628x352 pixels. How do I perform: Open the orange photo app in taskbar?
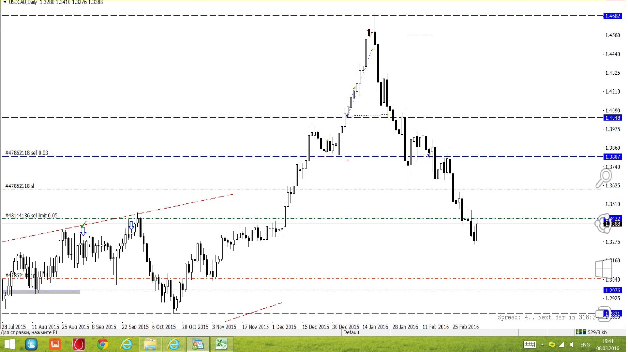click(55, 344)
